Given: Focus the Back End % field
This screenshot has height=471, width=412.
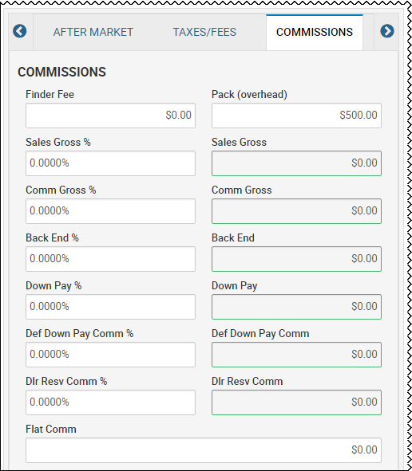Looking at the screenshot, I should [x=110, y=259].
